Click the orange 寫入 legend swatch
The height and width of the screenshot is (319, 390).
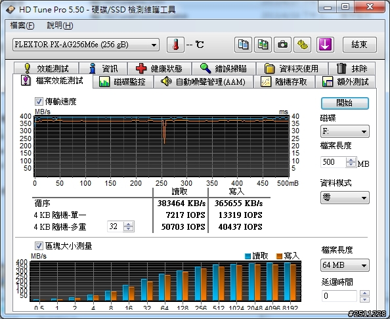tap(279, 256)
